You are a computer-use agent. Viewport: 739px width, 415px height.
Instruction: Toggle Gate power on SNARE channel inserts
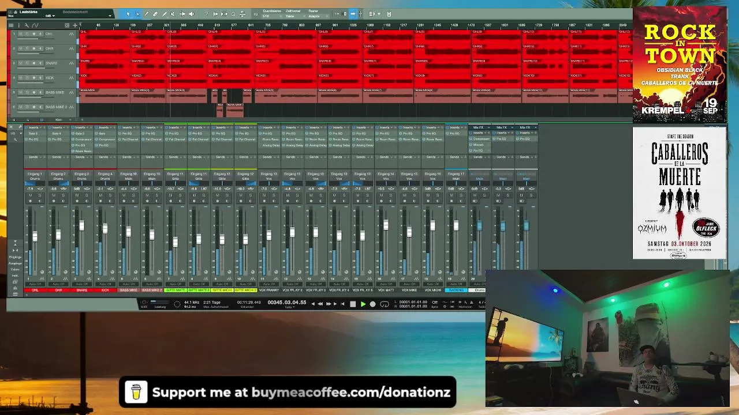click(x=73, y=133)
